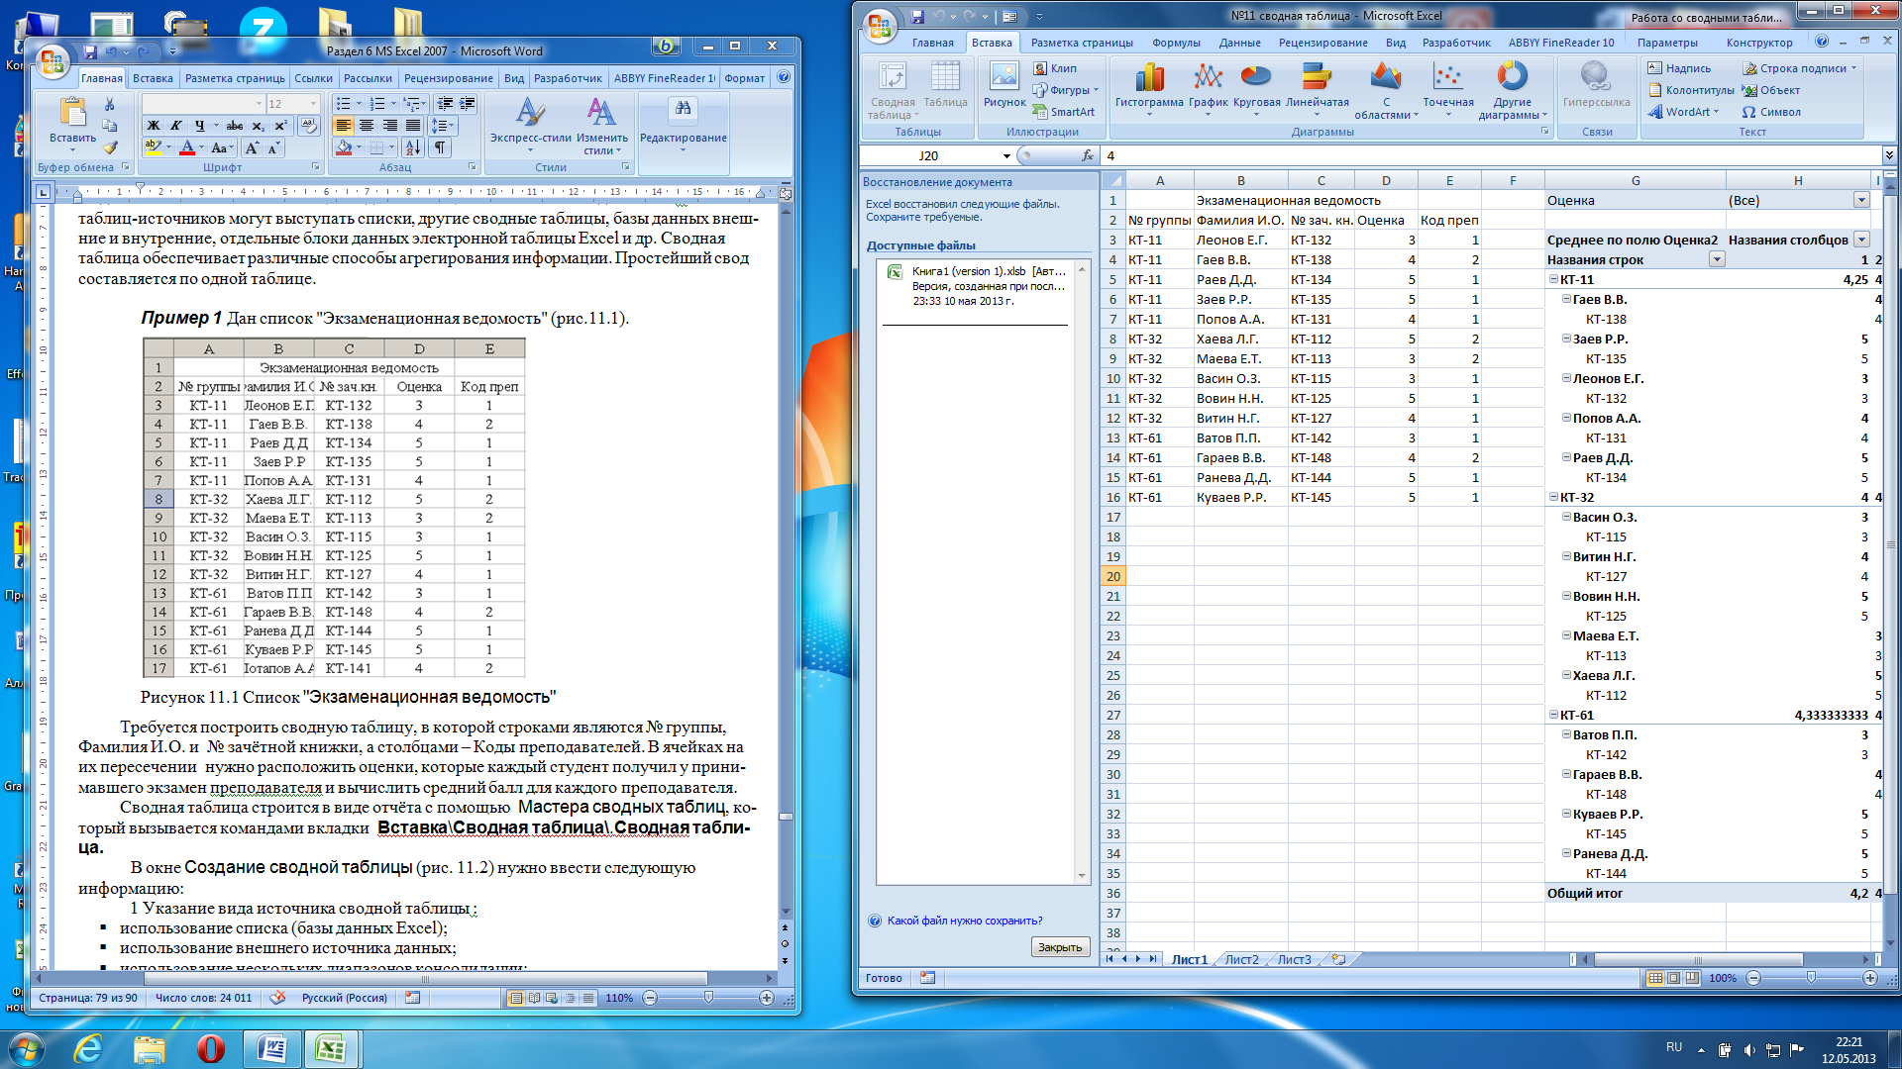Click the Sort А-Я icon in Word
1902x1069 pixels.
pyautogui.click(x=413, y=147)
